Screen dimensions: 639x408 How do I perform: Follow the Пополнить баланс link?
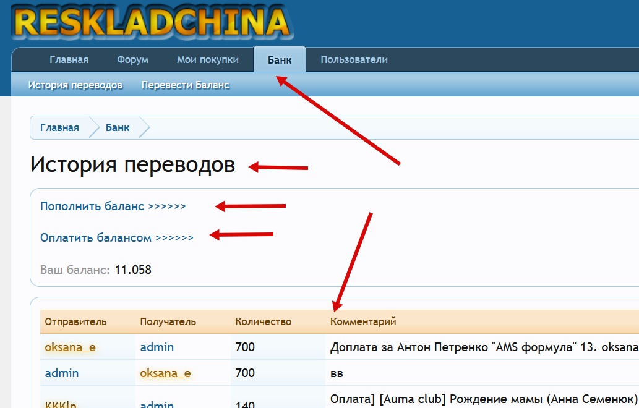(113, 206)
